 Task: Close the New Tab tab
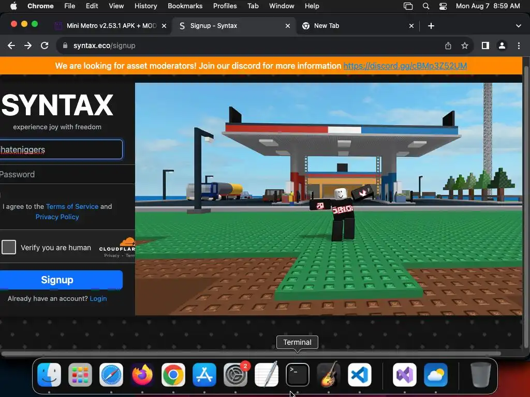tap(411, 26)
